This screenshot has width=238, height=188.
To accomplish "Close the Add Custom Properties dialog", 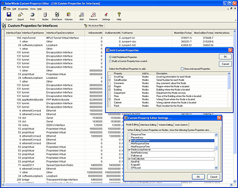I will coord(230,50).
